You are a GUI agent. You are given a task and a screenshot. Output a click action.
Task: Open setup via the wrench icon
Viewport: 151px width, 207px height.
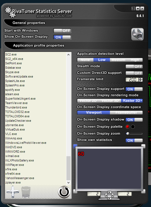pyautogui.click(x=137, y=34)
